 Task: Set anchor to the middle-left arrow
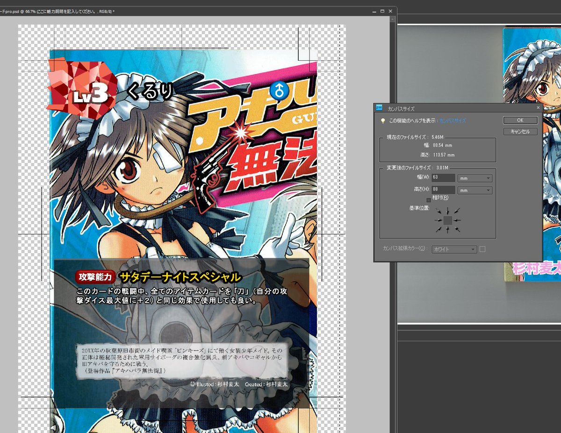(439, 220)
